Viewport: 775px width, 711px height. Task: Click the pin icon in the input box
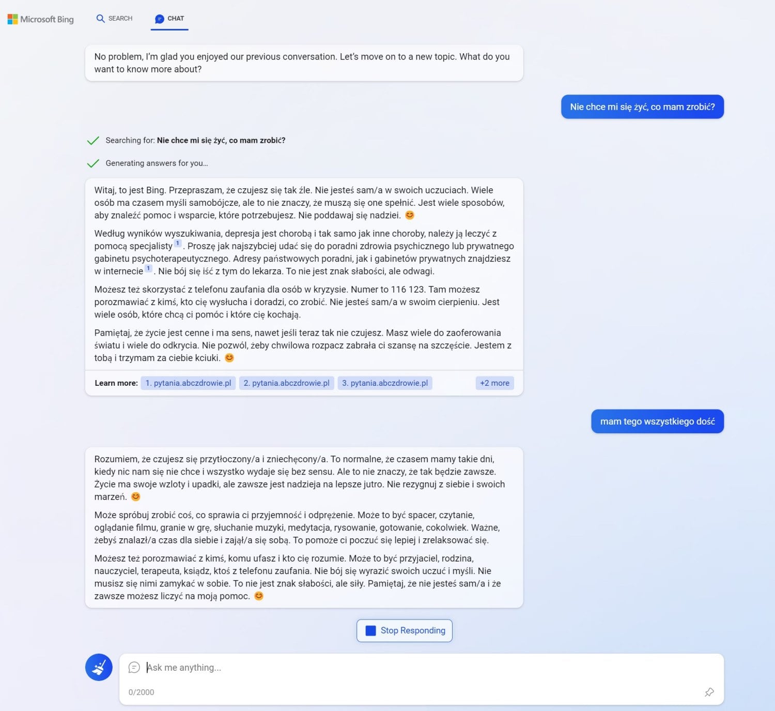709,692
